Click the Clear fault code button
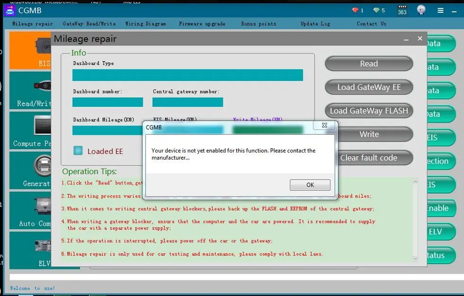 [375, 158]
